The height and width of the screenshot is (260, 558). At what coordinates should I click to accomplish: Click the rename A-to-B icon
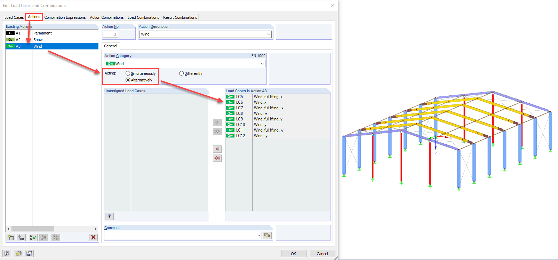[x=22, y=237]
